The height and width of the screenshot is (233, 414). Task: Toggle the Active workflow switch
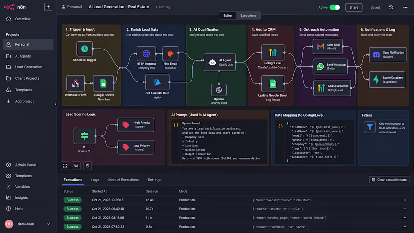tap(335, 8)
